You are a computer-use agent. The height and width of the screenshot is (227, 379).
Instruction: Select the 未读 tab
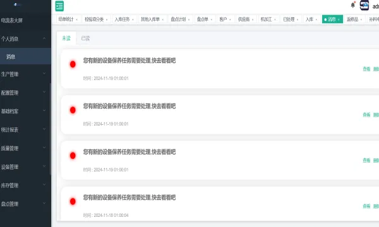(x=66, y=38)
